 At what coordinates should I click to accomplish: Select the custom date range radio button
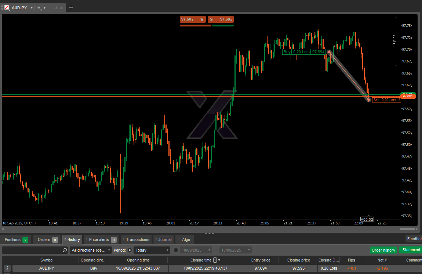[x=176, y=250]
